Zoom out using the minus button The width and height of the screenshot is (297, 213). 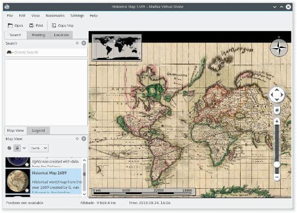pos(277,177)
